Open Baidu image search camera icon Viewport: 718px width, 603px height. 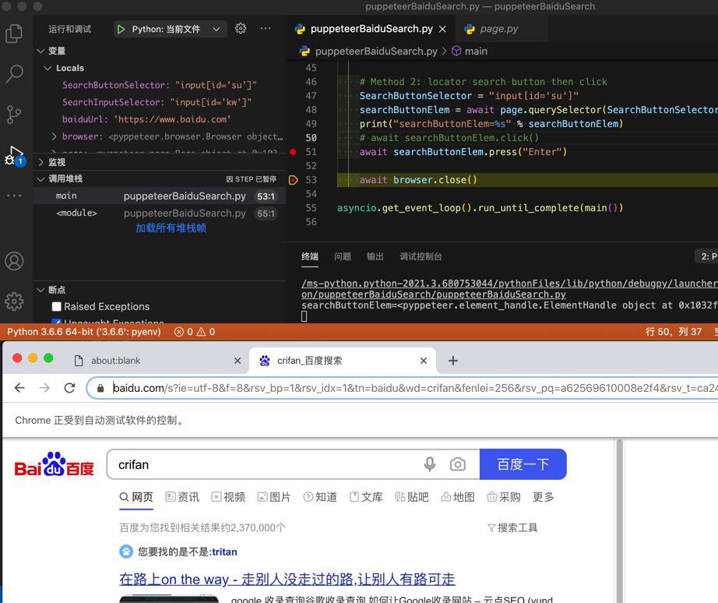click(457, 464)
